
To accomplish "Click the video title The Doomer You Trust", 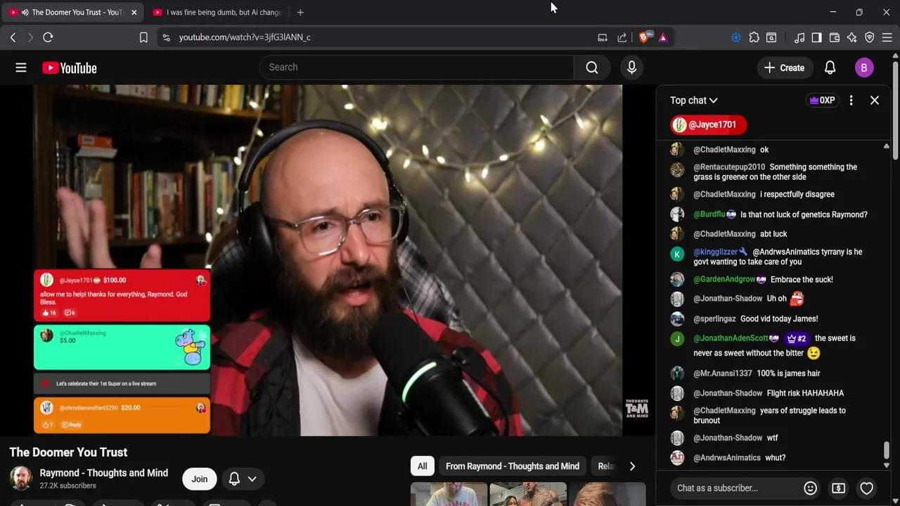I will coord(68,452).
